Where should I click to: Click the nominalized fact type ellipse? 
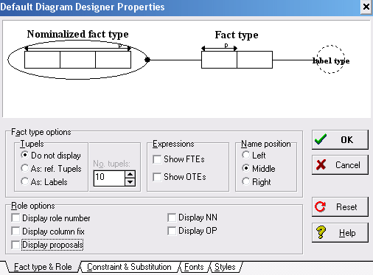[x=77, y=60]
